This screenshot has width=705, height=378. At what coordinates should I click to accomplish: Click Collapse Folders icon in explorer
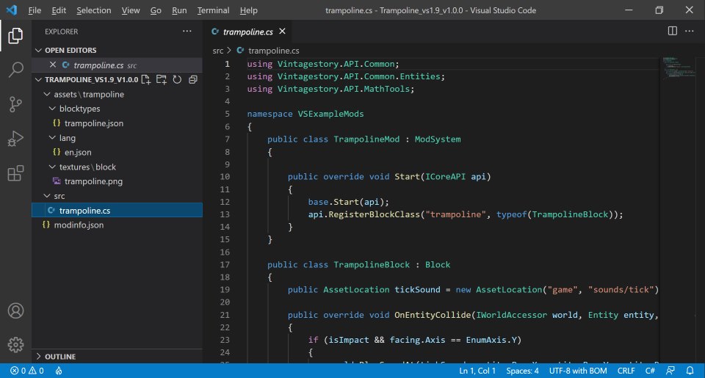click(x=193, y=79)
